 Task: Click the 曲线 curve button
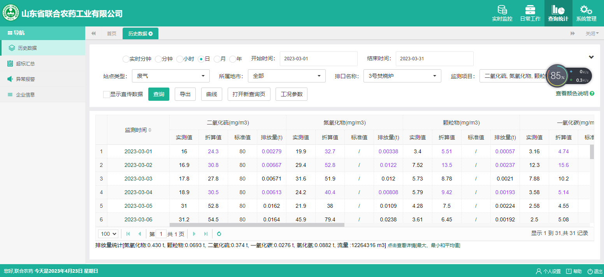[x=212, y=94]
